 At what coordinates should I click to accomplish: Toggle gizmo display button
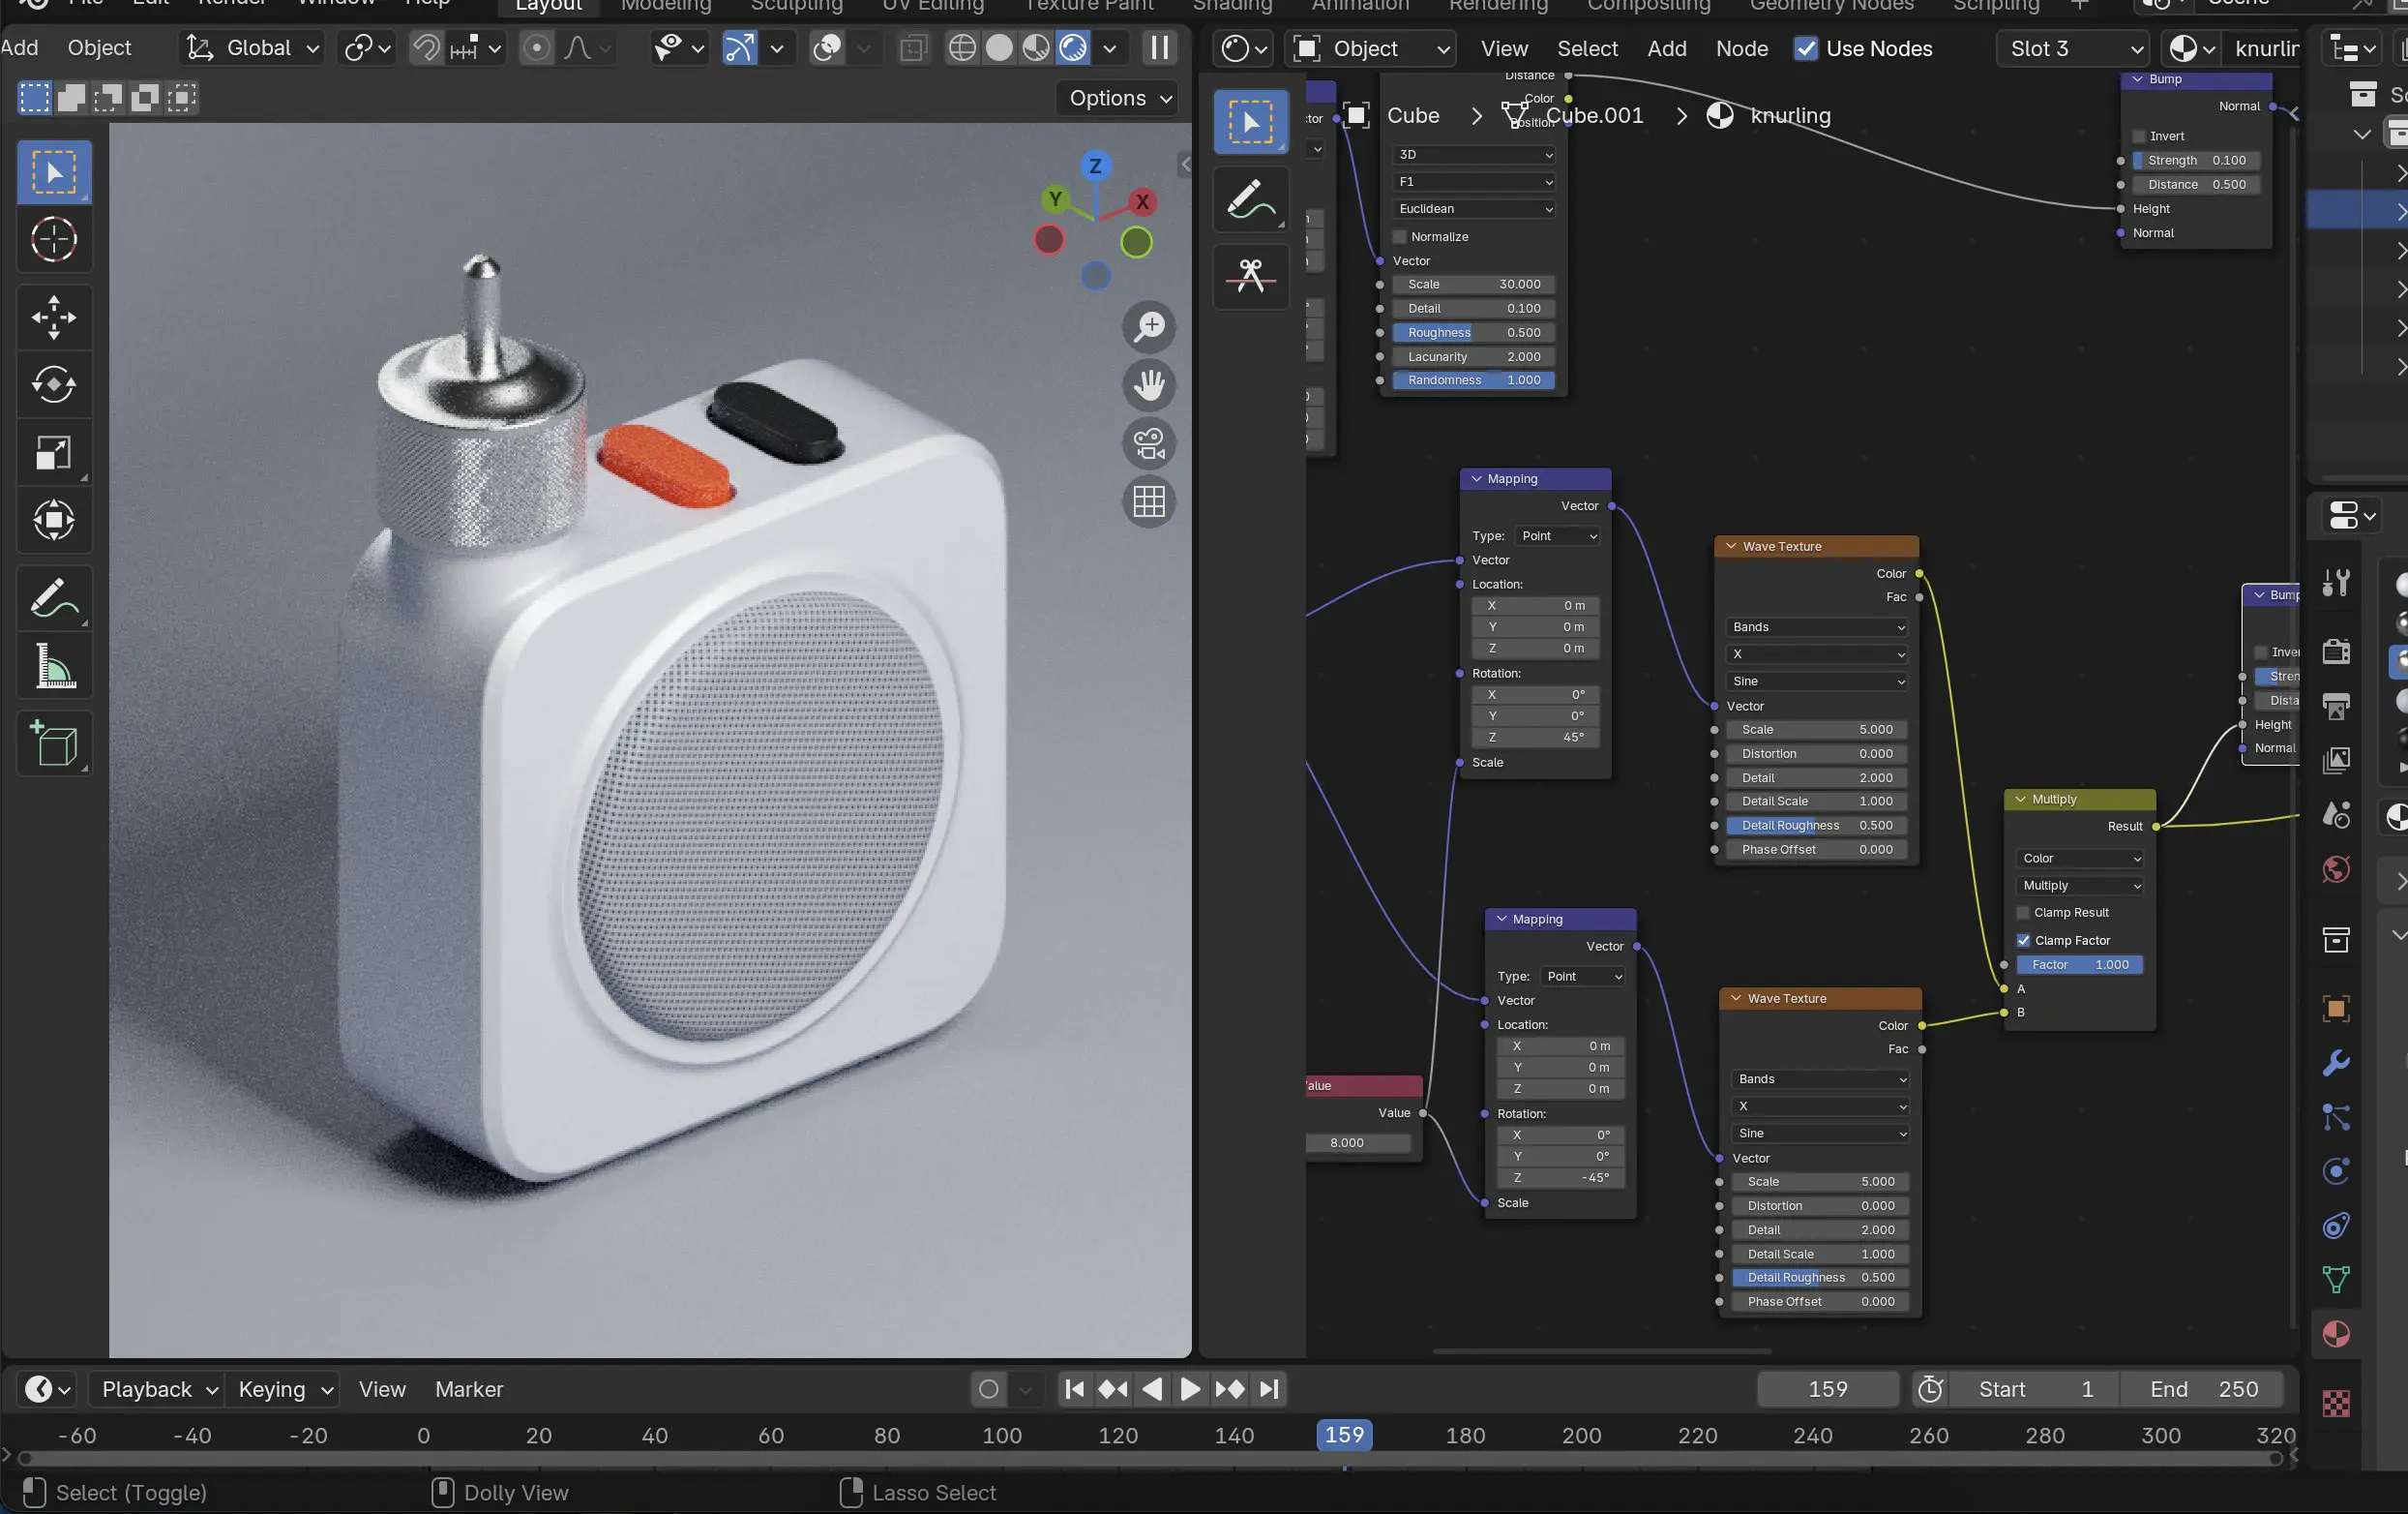tap(739, 48)
